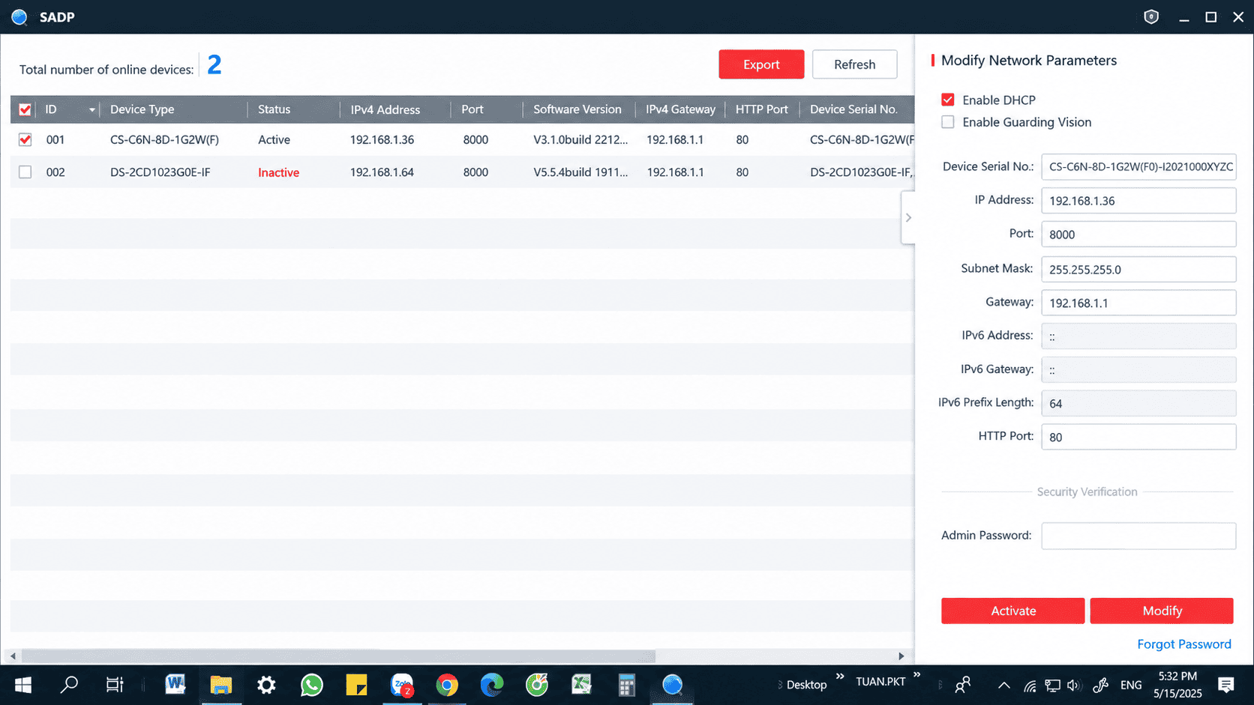Click the scroll-right arrow of device table

pyautogui.click(x=901, y=656)
